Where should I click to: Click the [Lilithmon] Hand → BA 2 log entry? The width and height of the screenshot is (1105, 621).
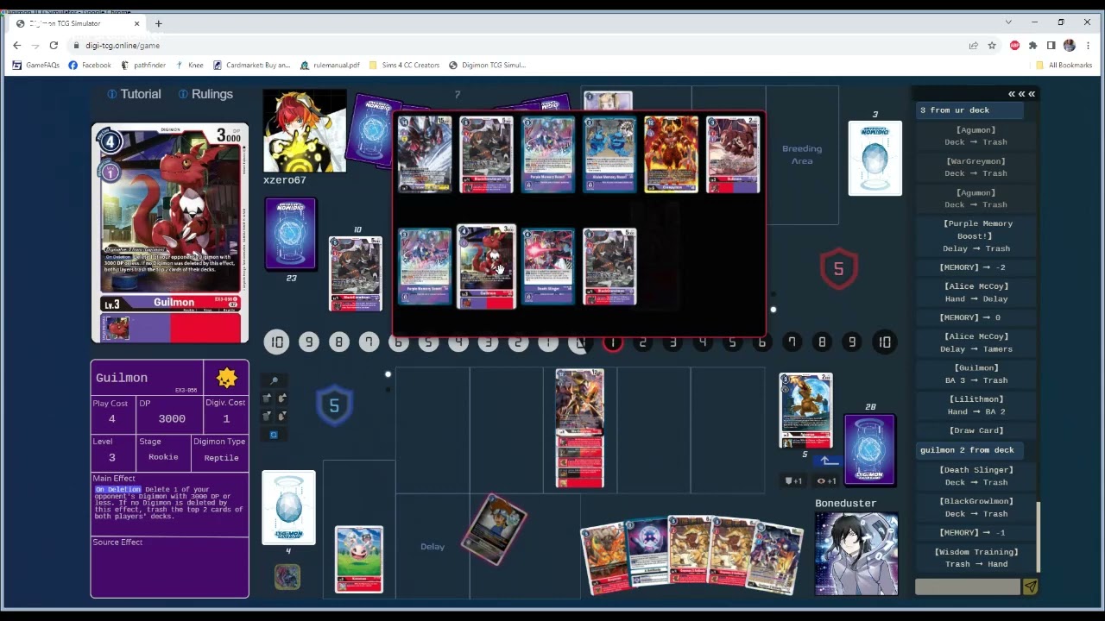[976, 405]
